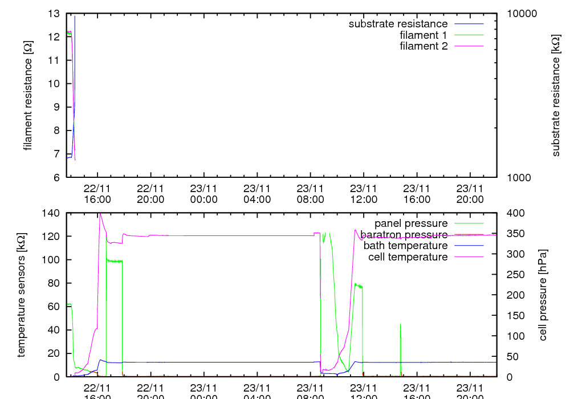This screenshot has height=399, width=570.
Task: Click the filament 1 legend label
Action: [x=424, y=35]
